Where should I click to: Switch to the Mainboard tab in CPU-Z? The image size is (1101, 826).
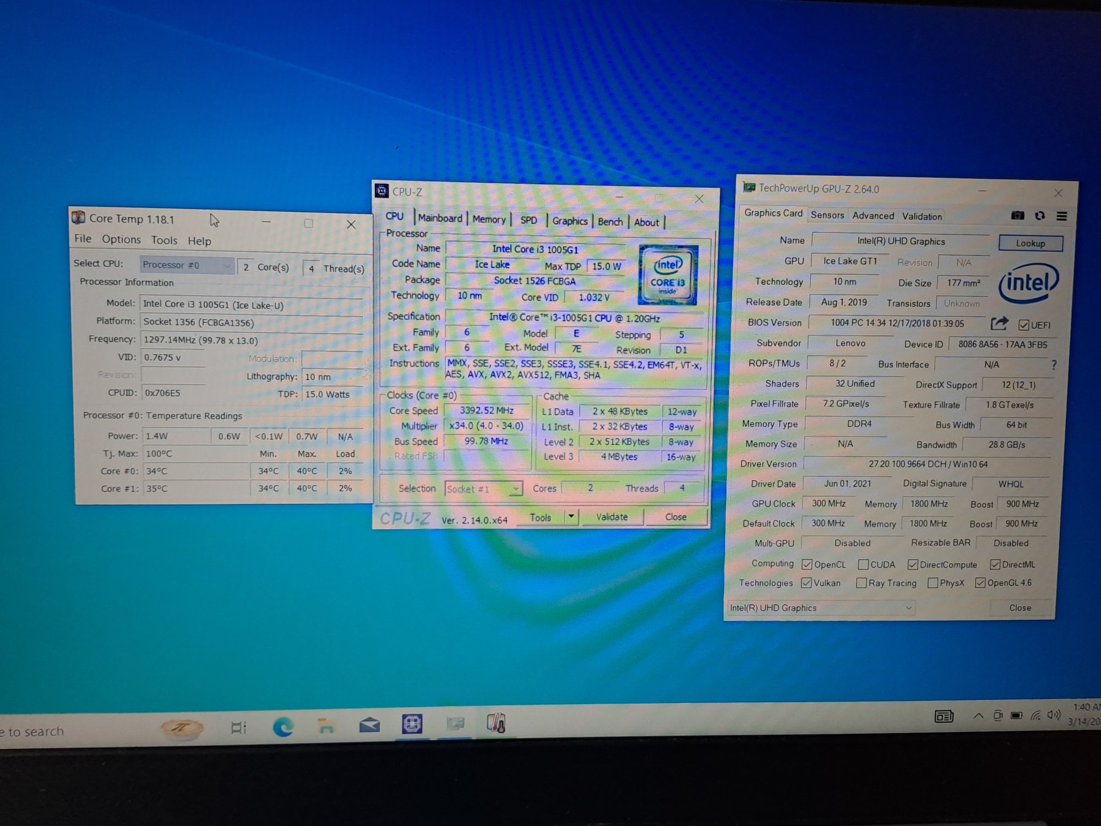click(x=440, y=218)
